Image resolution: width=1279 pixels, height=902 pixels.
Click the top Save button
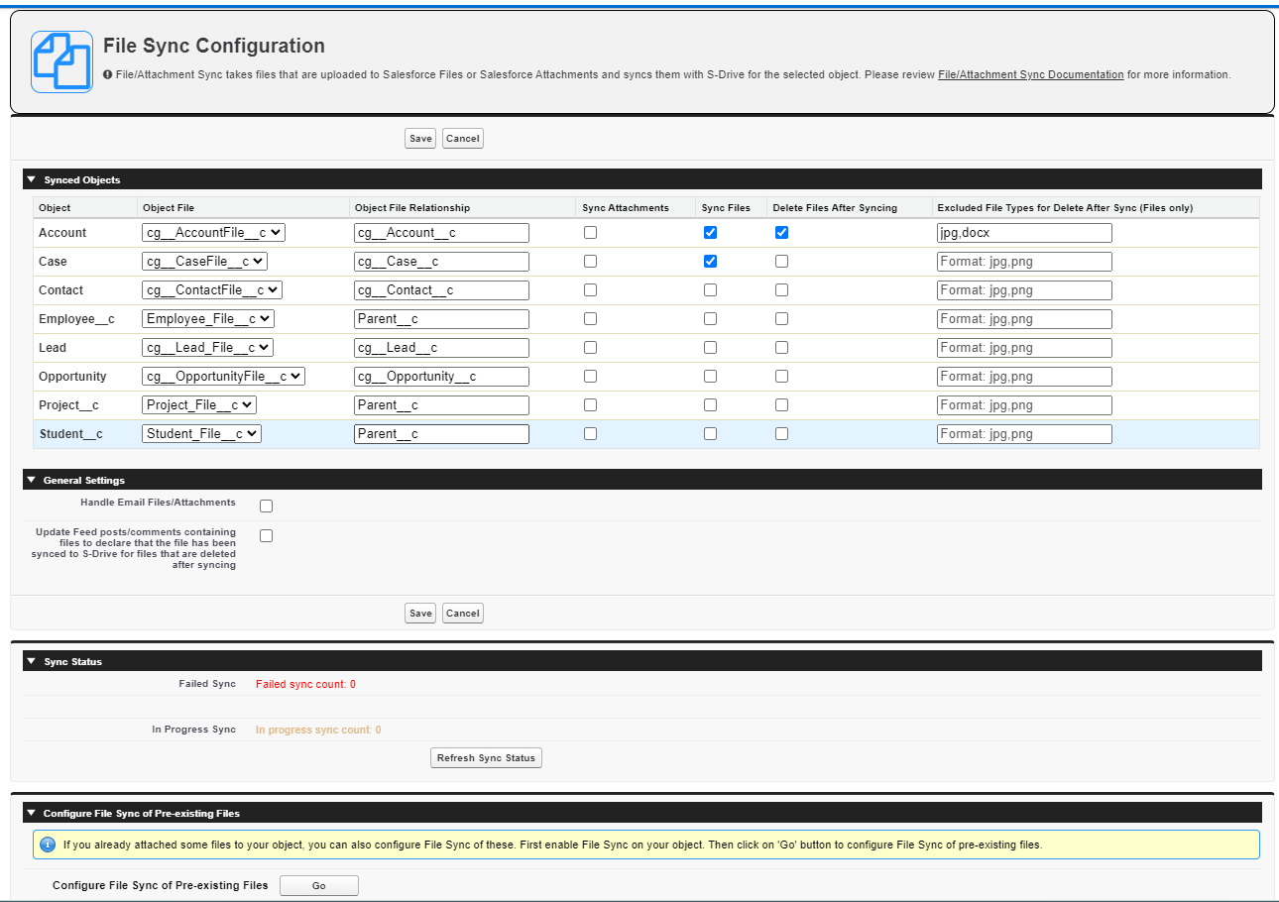coord(420,139)
